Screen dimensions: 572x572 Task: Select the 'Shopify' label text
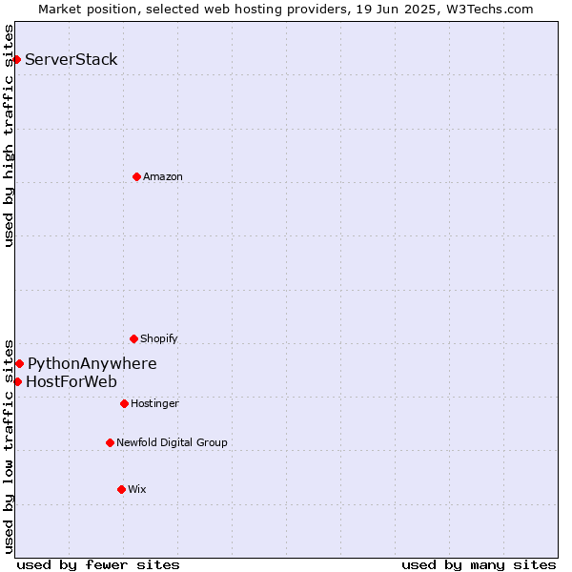(158, 338)
